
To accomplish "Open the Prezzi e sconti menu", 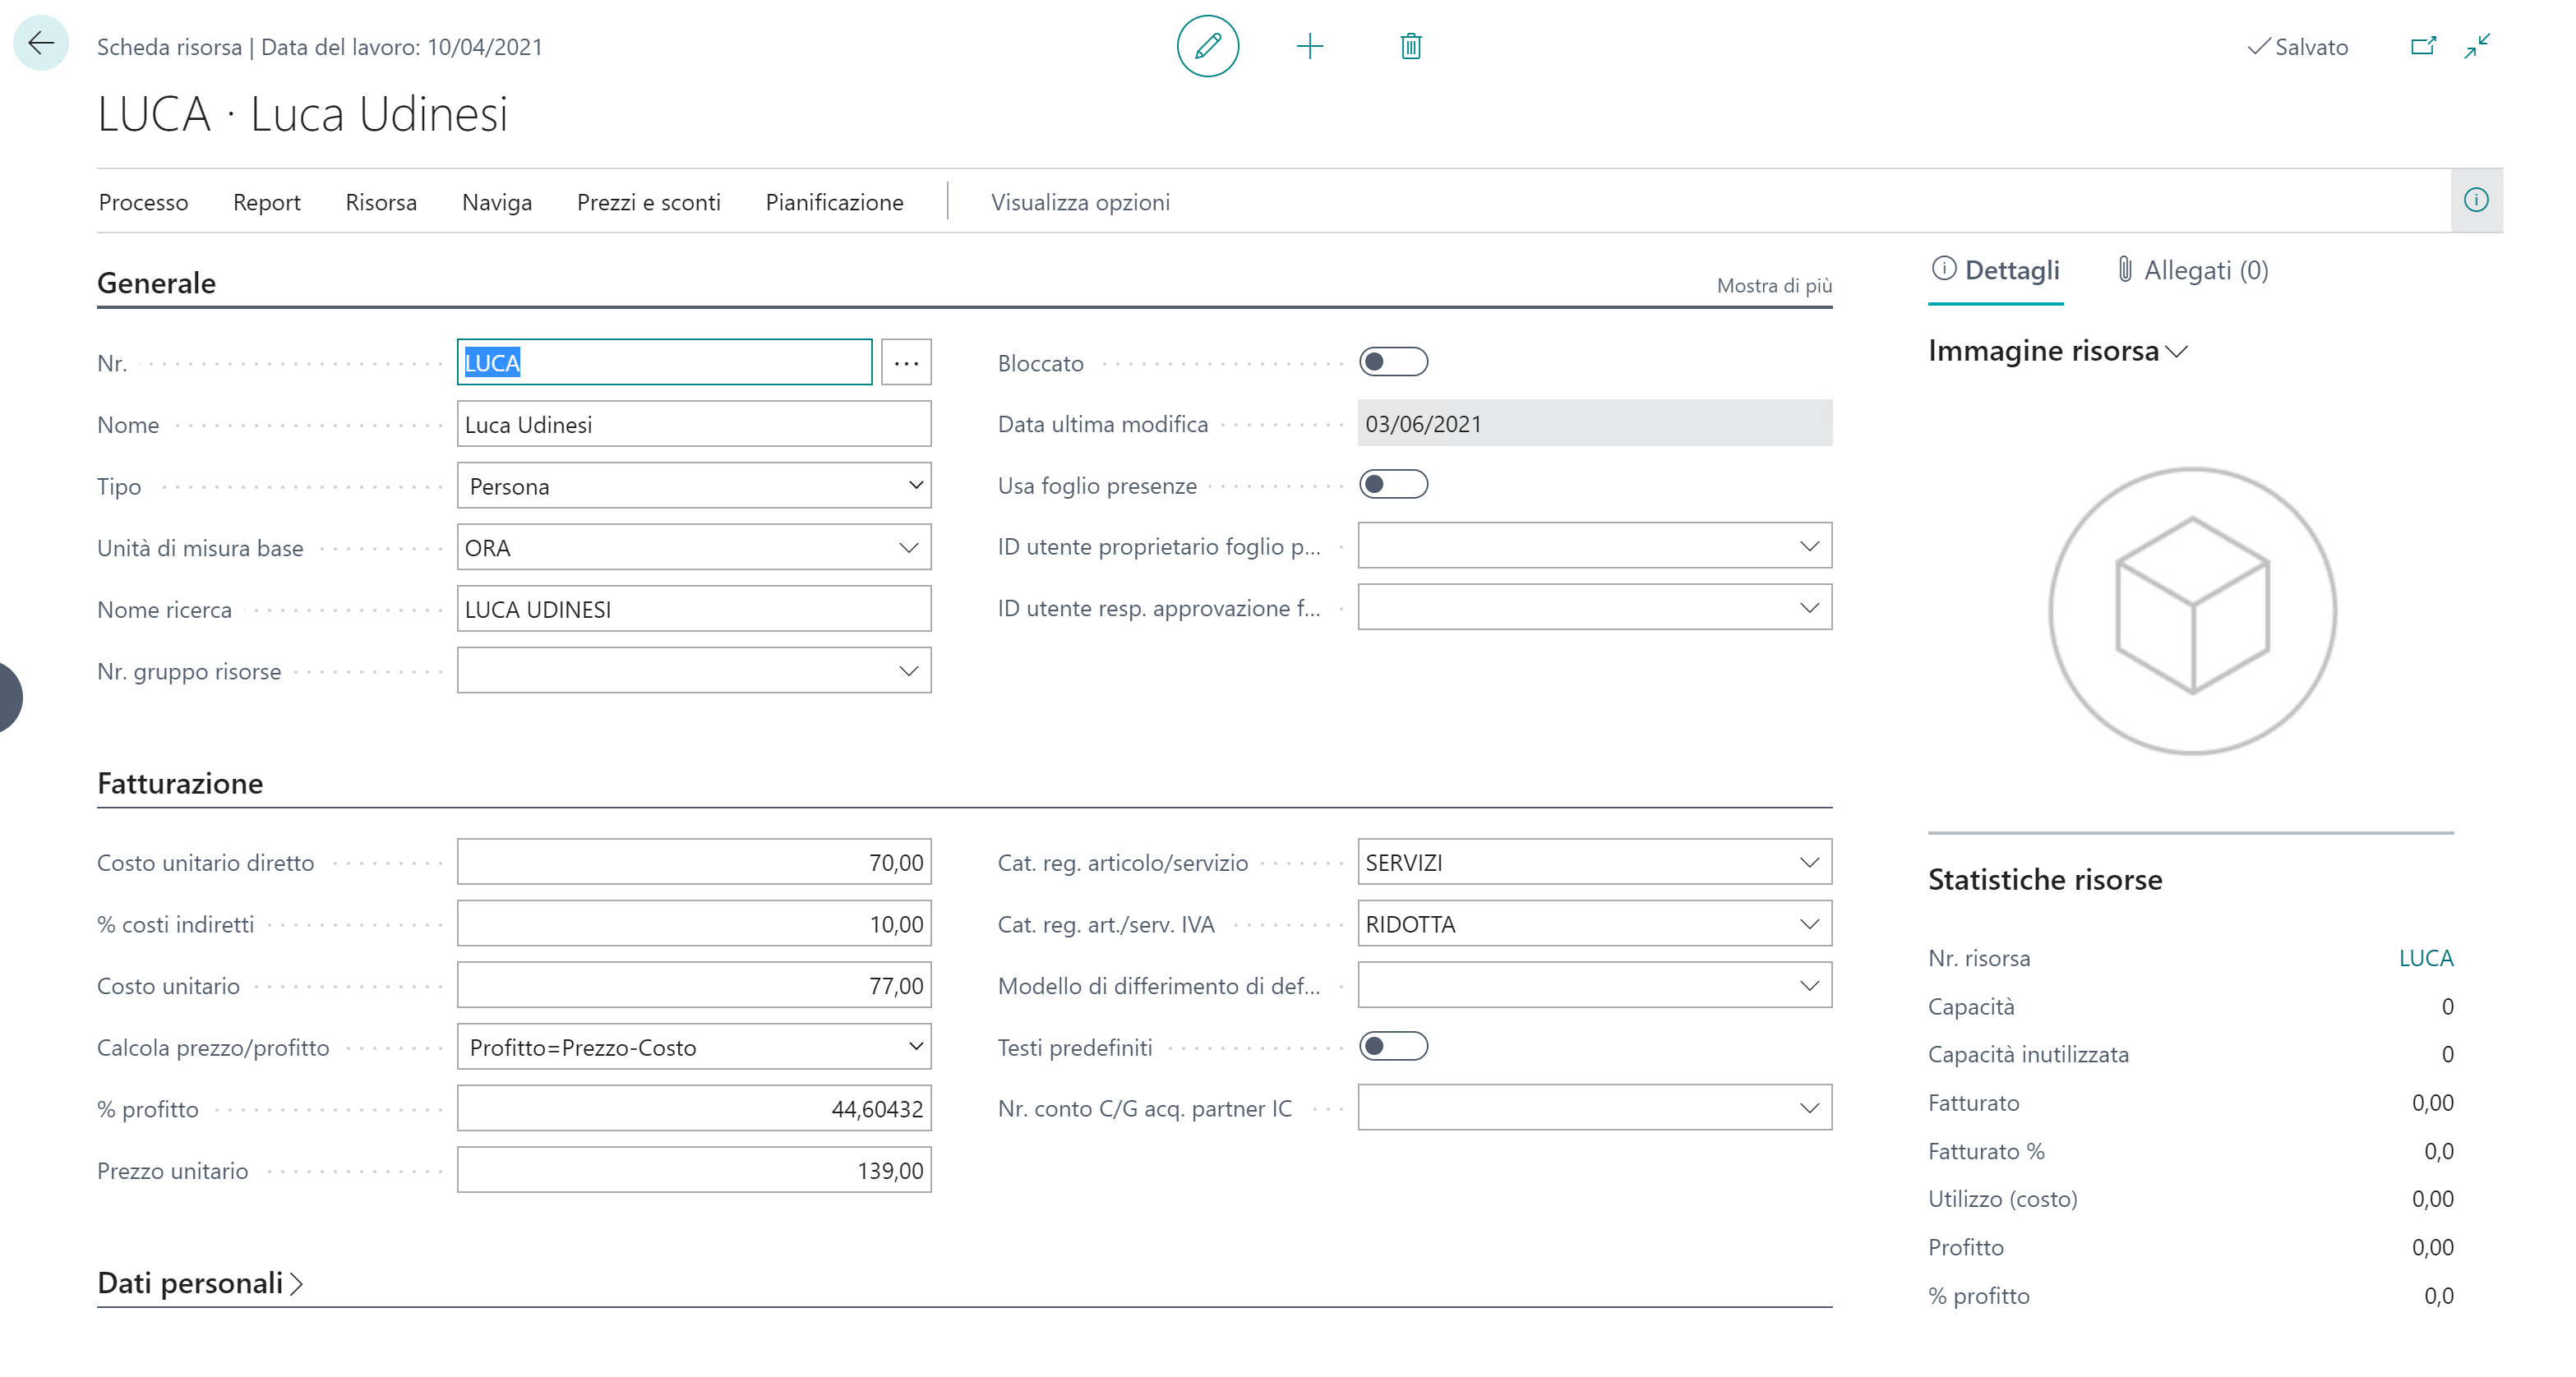I will pos(648,202).
